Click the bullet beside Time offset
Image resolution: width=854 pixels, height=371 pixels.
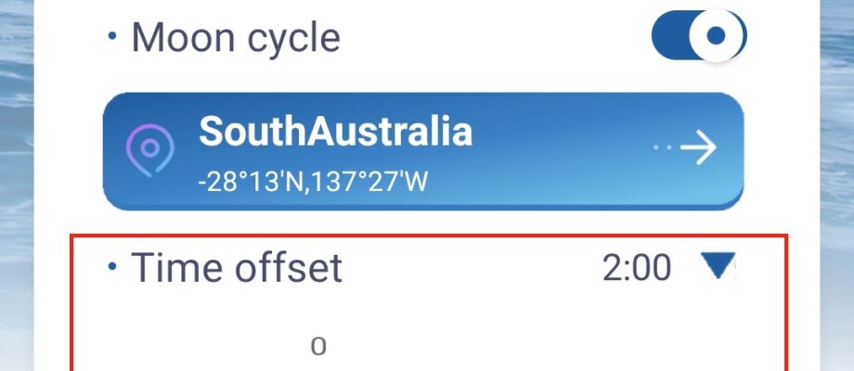point(112,267)
